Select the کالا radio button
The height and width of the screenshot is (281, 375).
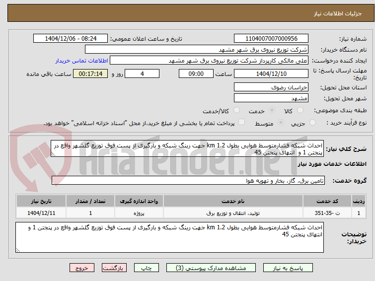pos(300,110)
